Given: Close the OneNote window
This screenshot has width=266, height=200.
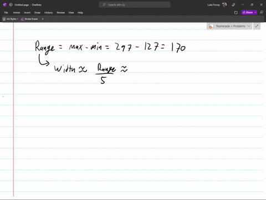Looking at the screenshot, I should coord(261,5).
